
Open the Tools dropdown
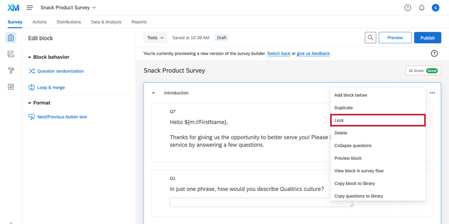155,38
